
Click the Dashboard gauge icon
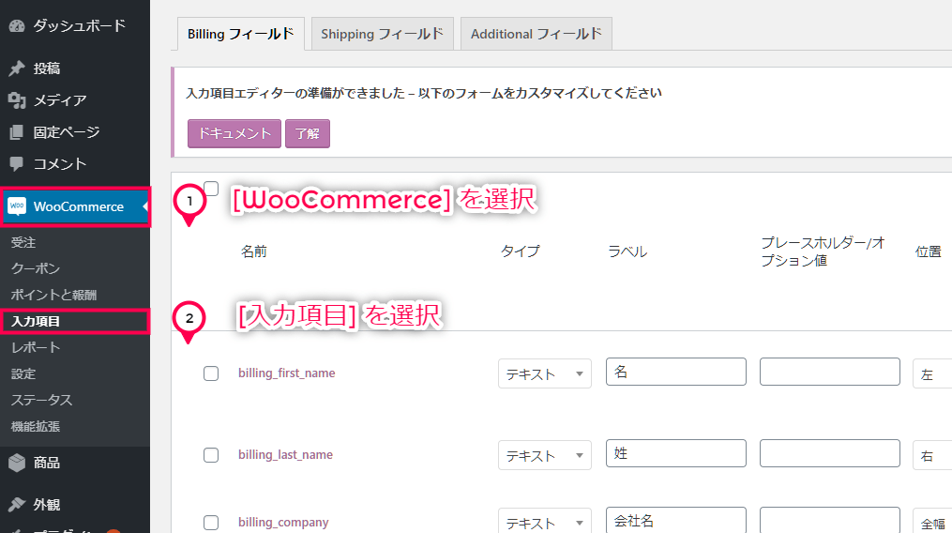(17, 25)
